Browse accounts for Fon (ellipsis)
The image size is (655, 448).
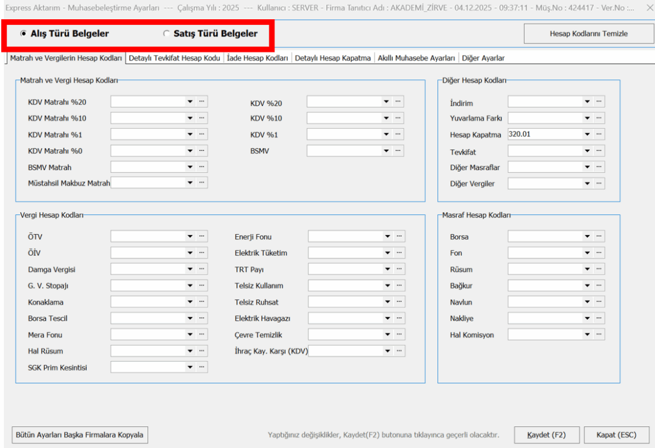[599, 252]
